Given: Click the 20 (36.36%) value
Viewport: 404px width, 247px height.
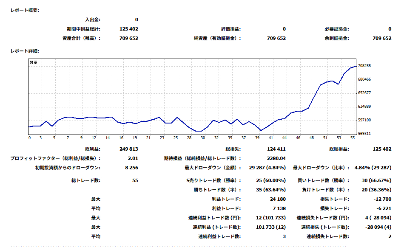Looking at the screenshot, I should (x=376, y=190).
